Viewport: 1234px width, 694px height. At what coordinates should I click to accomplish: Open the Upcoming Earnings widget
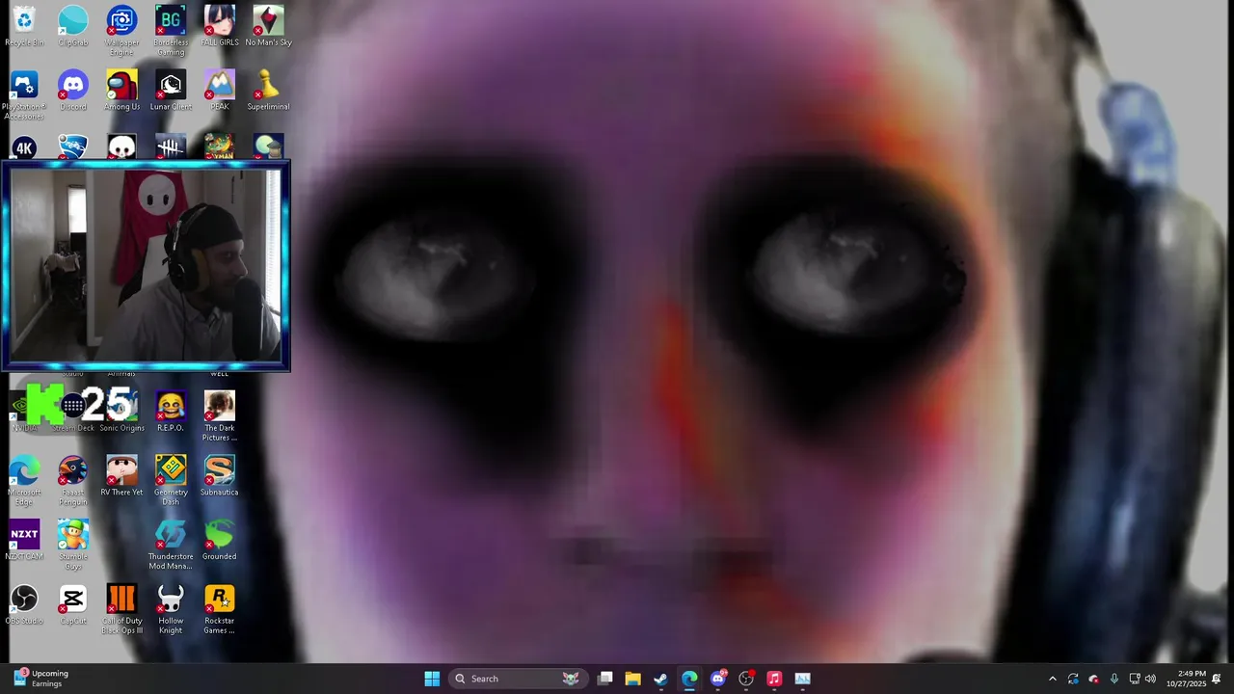point(40,679)
